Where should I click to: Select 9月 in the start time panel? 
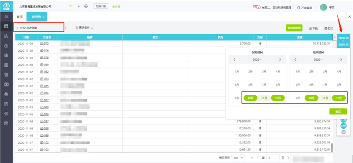[x=237, y=98]
